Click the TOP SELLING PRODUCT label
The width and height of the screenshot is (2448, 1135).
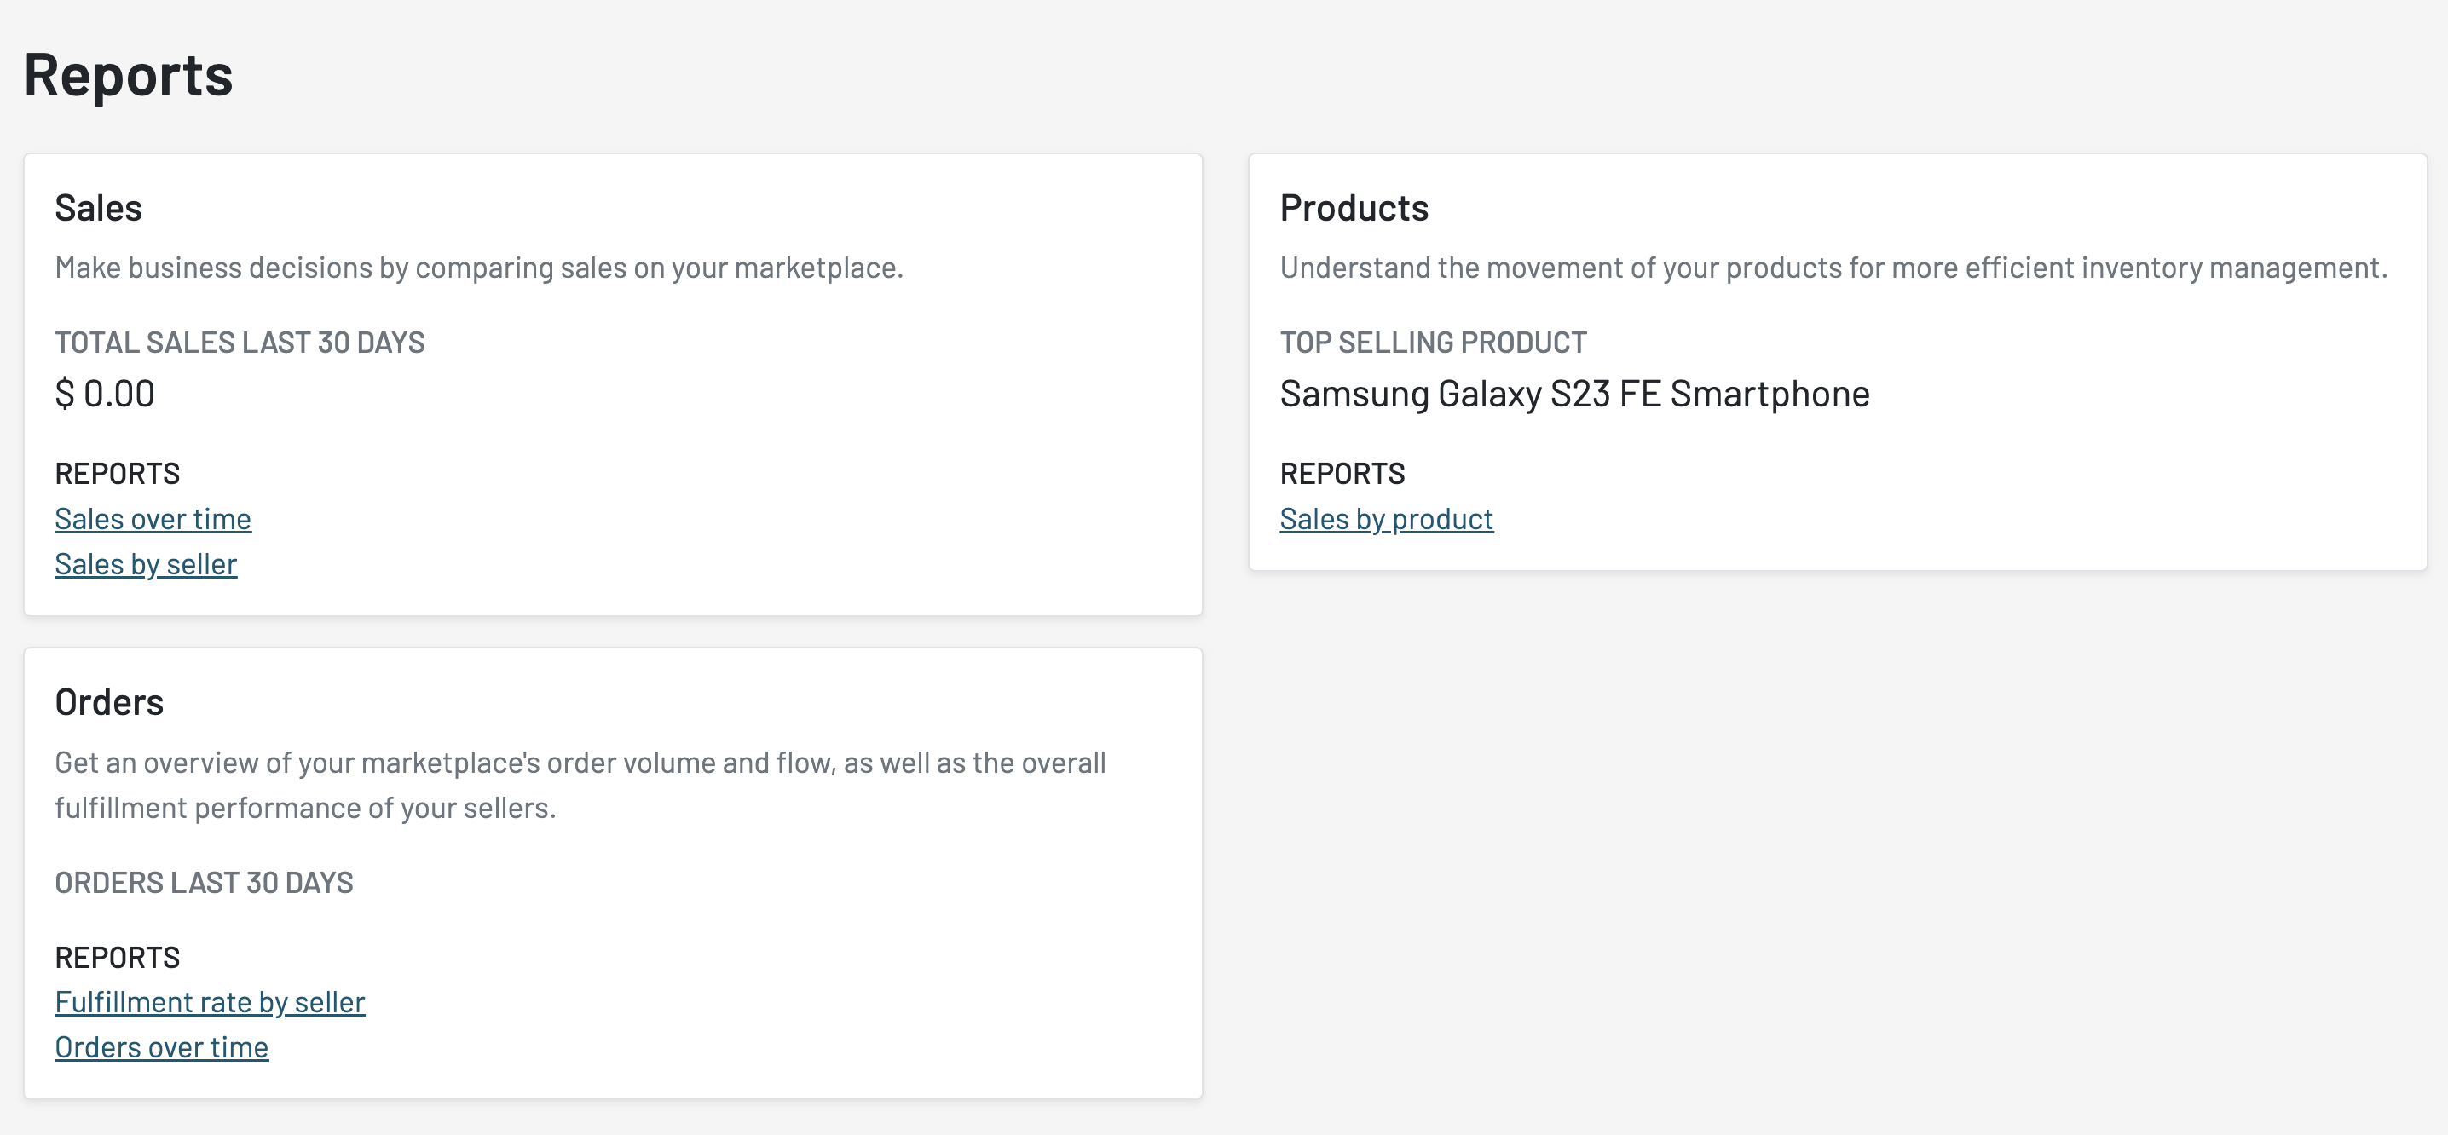(x=1432, y=342)
